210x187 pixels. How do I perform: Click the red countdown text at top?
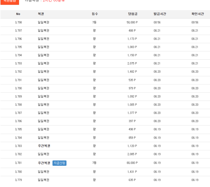[54, 1]
